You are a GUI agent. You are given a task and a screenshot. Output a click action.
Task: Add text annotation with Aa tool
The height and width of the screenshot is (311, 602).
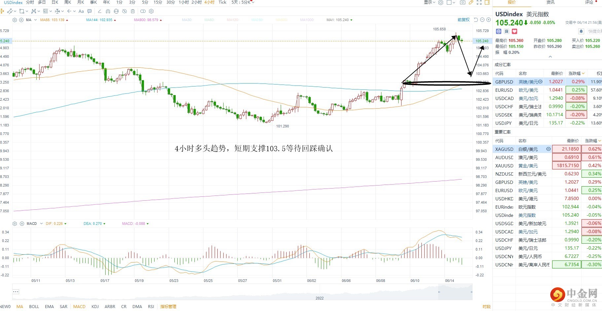point(81,11)
